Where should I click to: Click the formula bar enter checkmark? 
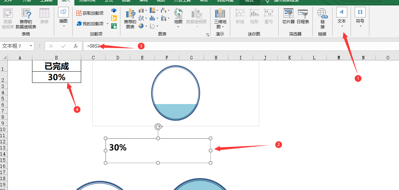63,46
